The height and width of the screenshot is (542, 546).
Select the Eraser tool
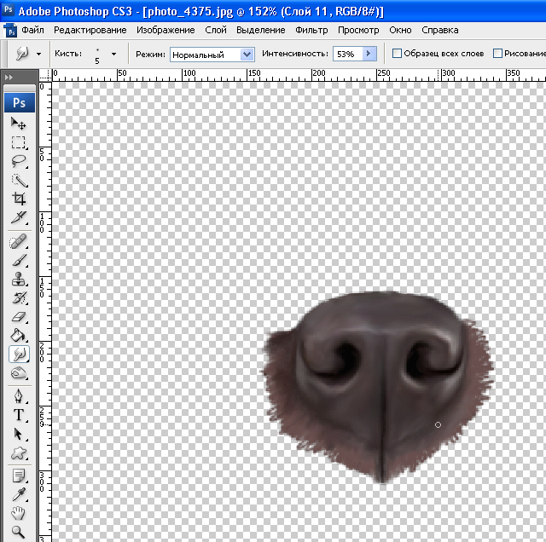click(18, 317)
